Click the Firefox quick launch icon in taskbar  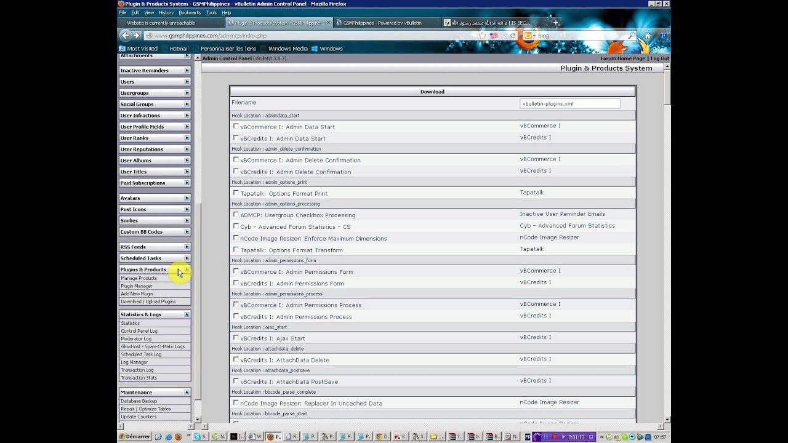[x=178, y=437]
